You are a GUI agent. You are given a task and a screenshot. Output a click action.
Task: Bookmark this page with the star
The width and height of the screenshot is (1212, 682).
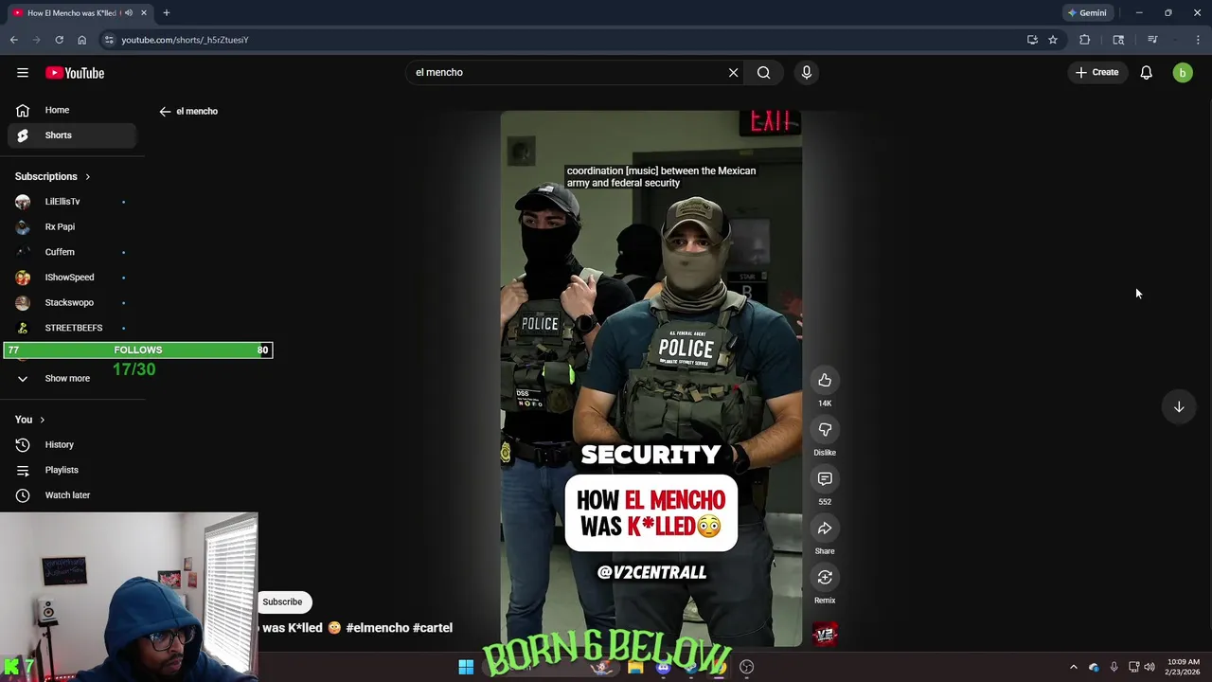pyautogui.click(x=1052, y=40)
